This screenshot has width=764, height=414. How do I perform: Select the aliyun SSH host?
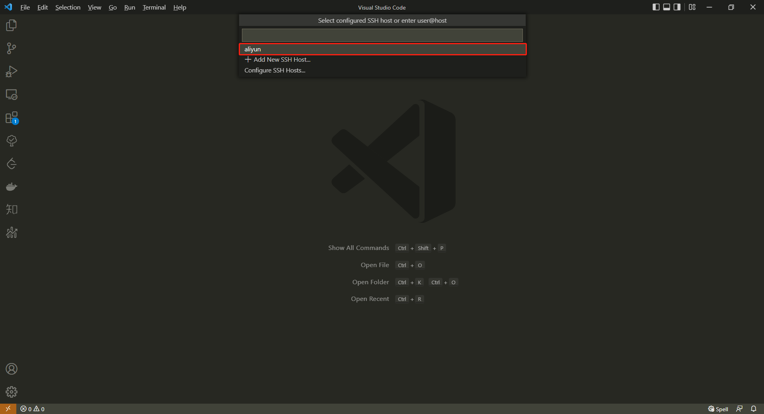pos(382,49)
